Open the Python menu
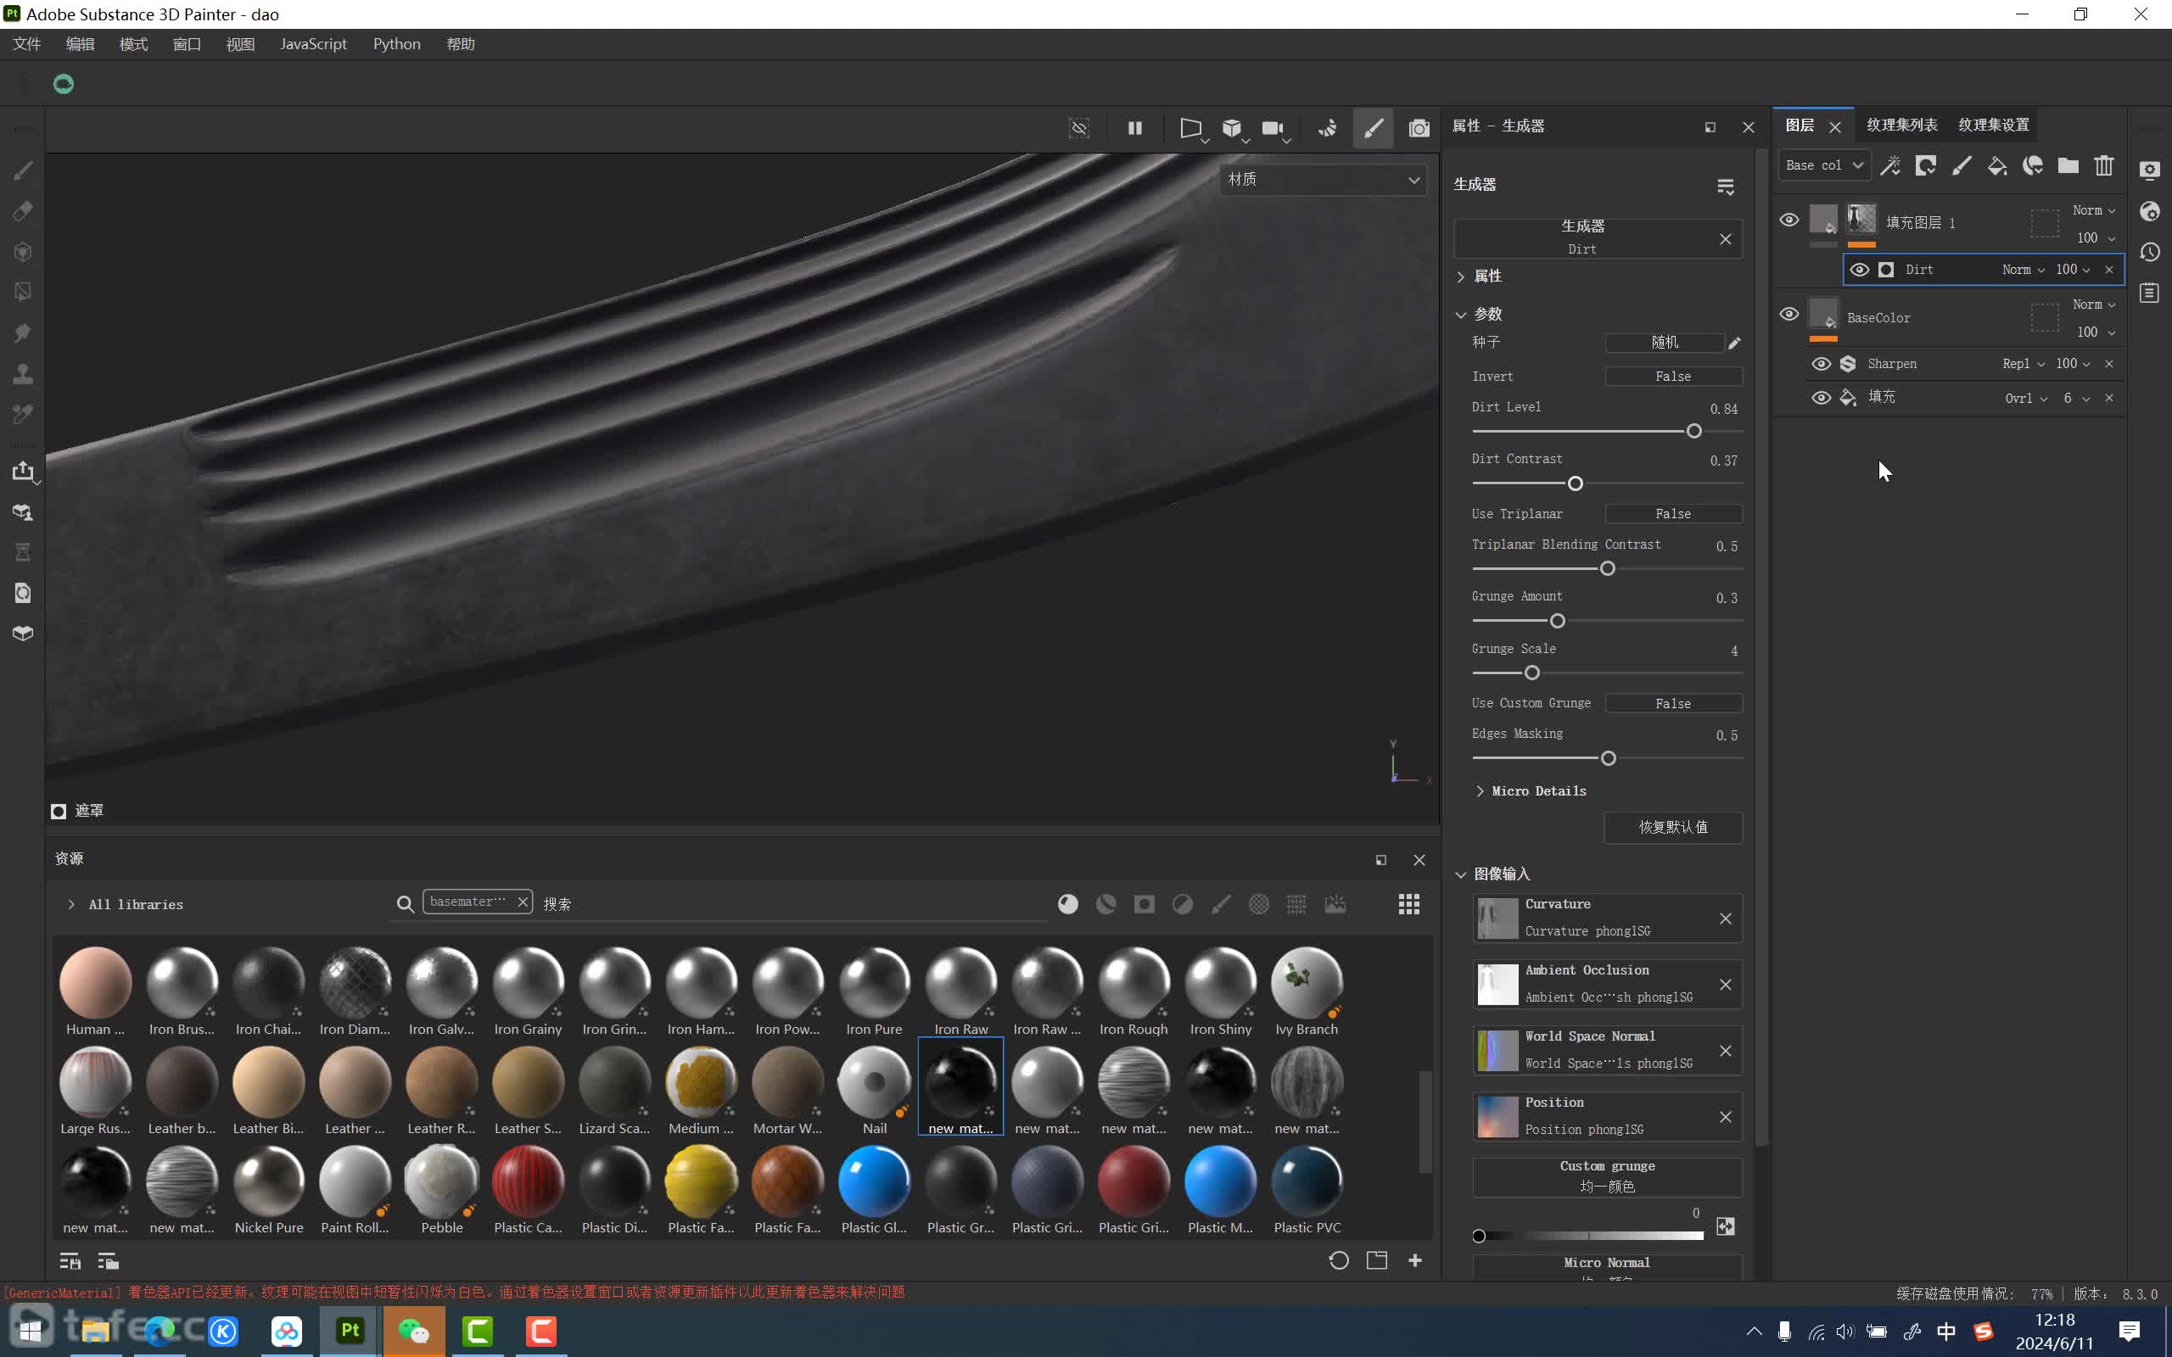 tap(397, 44)
